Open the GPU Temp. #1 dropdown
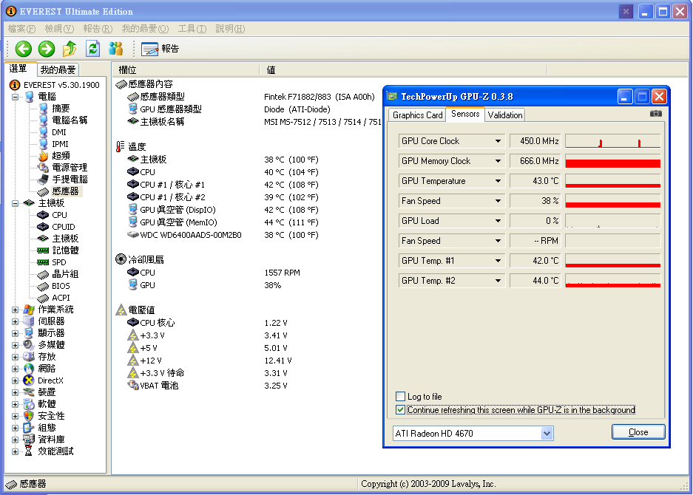 [498, 261]
